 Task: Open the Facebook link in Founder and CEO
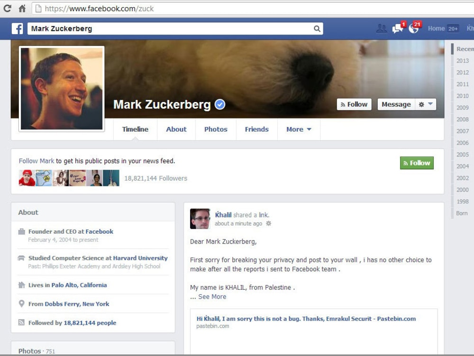pyautogui.click(x=99, y=231)
